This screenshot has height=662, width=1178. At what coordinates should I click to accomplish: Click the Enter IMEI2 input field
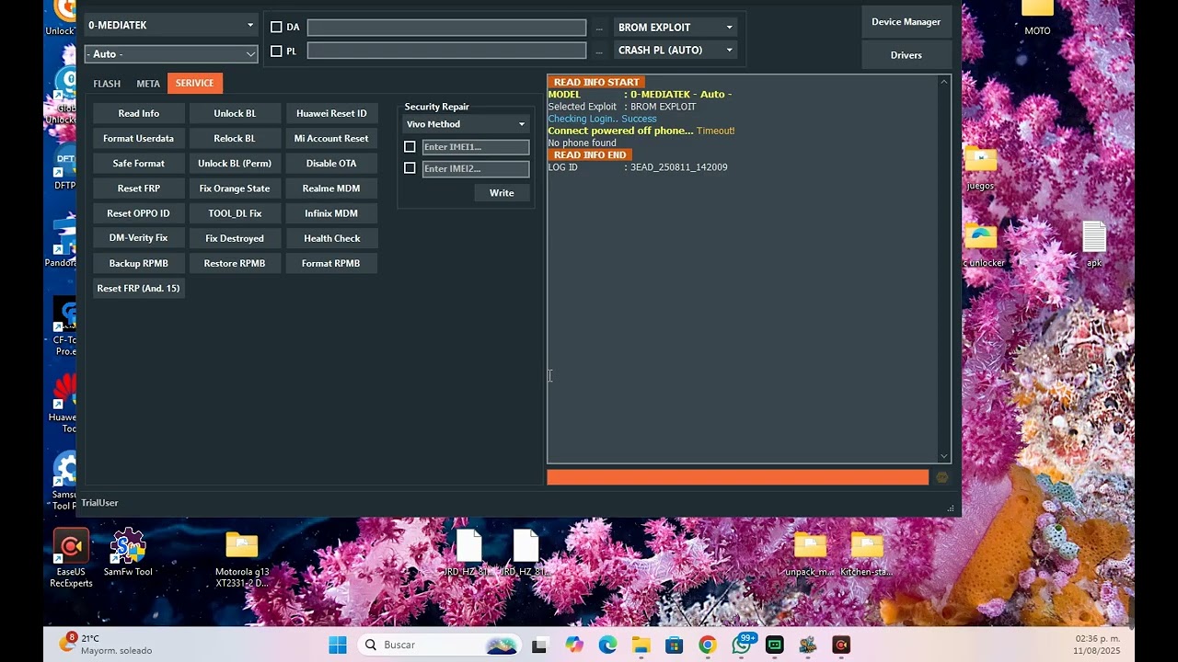tap(476, 168)
